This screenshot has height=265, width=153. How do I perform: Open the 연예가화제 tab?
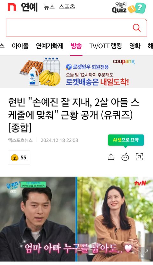(50, 46)
